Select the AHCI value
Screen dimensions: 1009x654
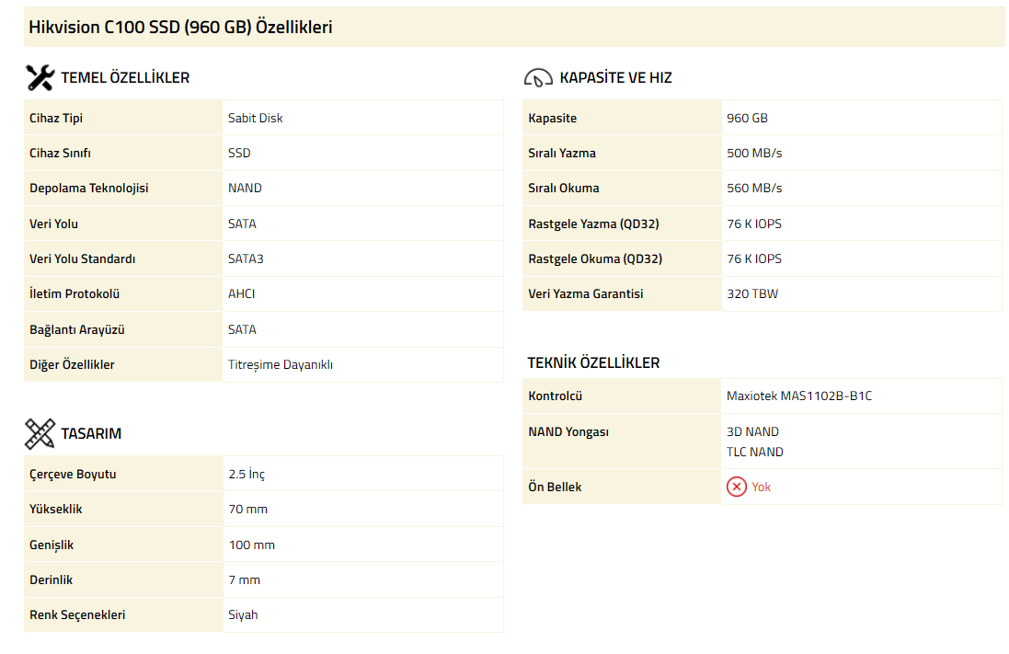click(241, 293)
